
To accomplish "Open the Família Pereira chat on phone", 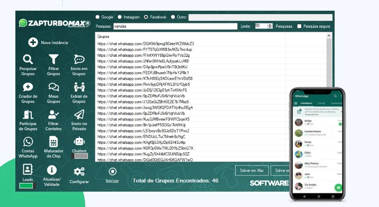I will 318,133.
